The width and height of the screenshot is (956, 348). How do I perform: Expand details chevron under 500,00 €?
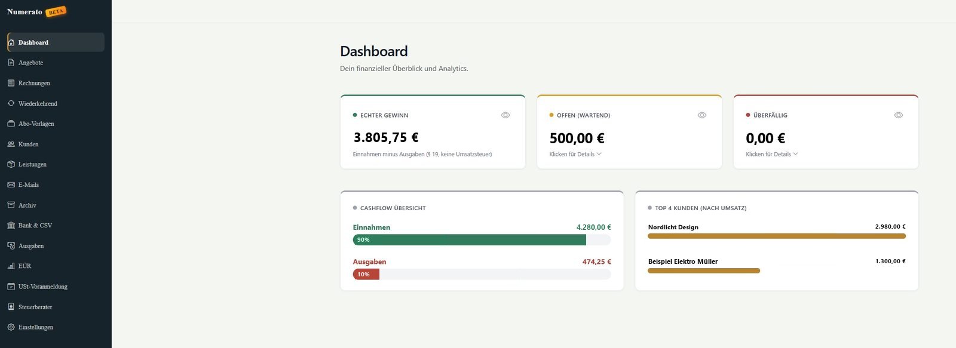coord(599,154)
